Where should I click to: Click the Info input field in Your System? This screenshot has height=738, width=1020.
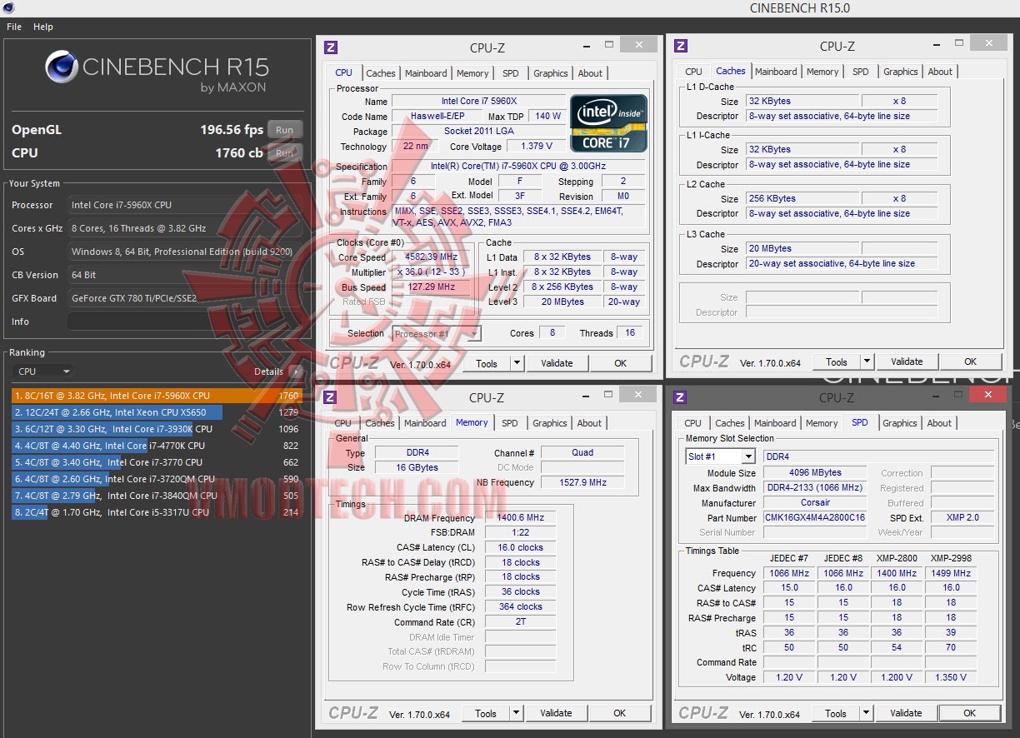click(x=184, y=322)
